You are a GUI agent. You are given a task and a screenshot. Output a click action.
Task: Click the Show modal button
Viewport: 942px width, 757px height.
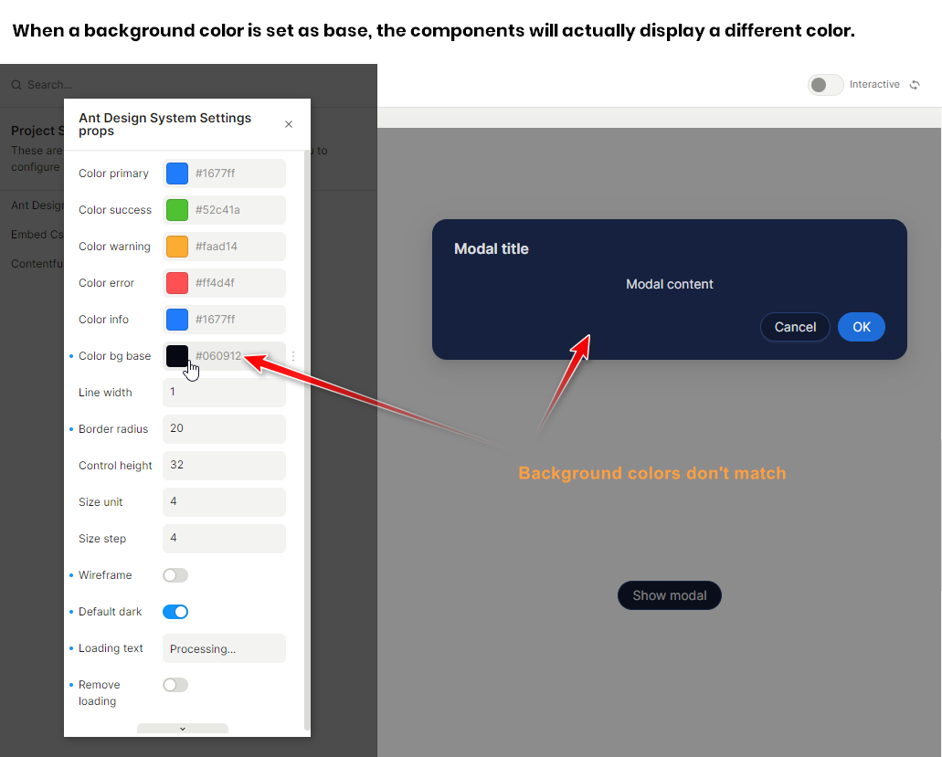(670, 595)
